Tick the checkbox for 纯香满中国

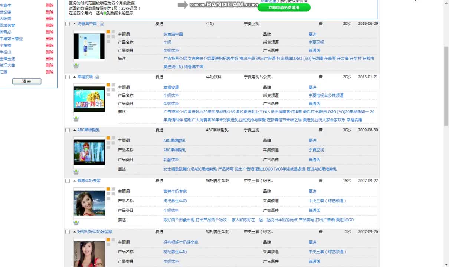68,24
